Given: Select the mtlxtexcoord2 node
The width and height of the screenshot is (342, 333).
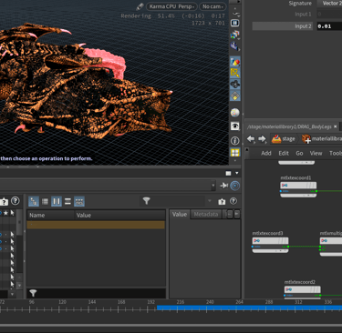Looking at the screenshot, I should [x=302, y=289].
